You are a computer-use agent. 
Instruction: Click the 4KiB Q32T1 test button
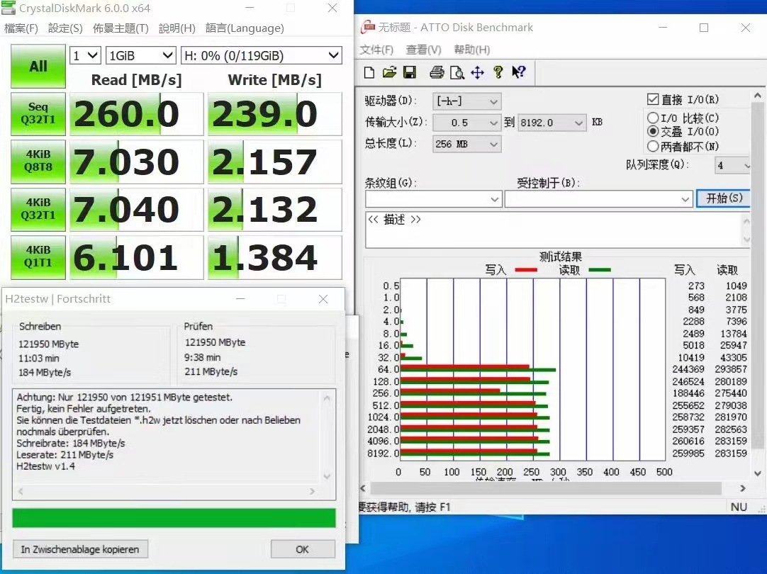tap(38, 209)
